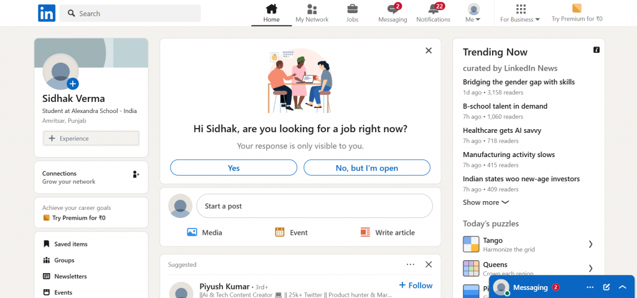Answer Yes to job search prompt
The image size is (637, 298).
click(234, 168)
